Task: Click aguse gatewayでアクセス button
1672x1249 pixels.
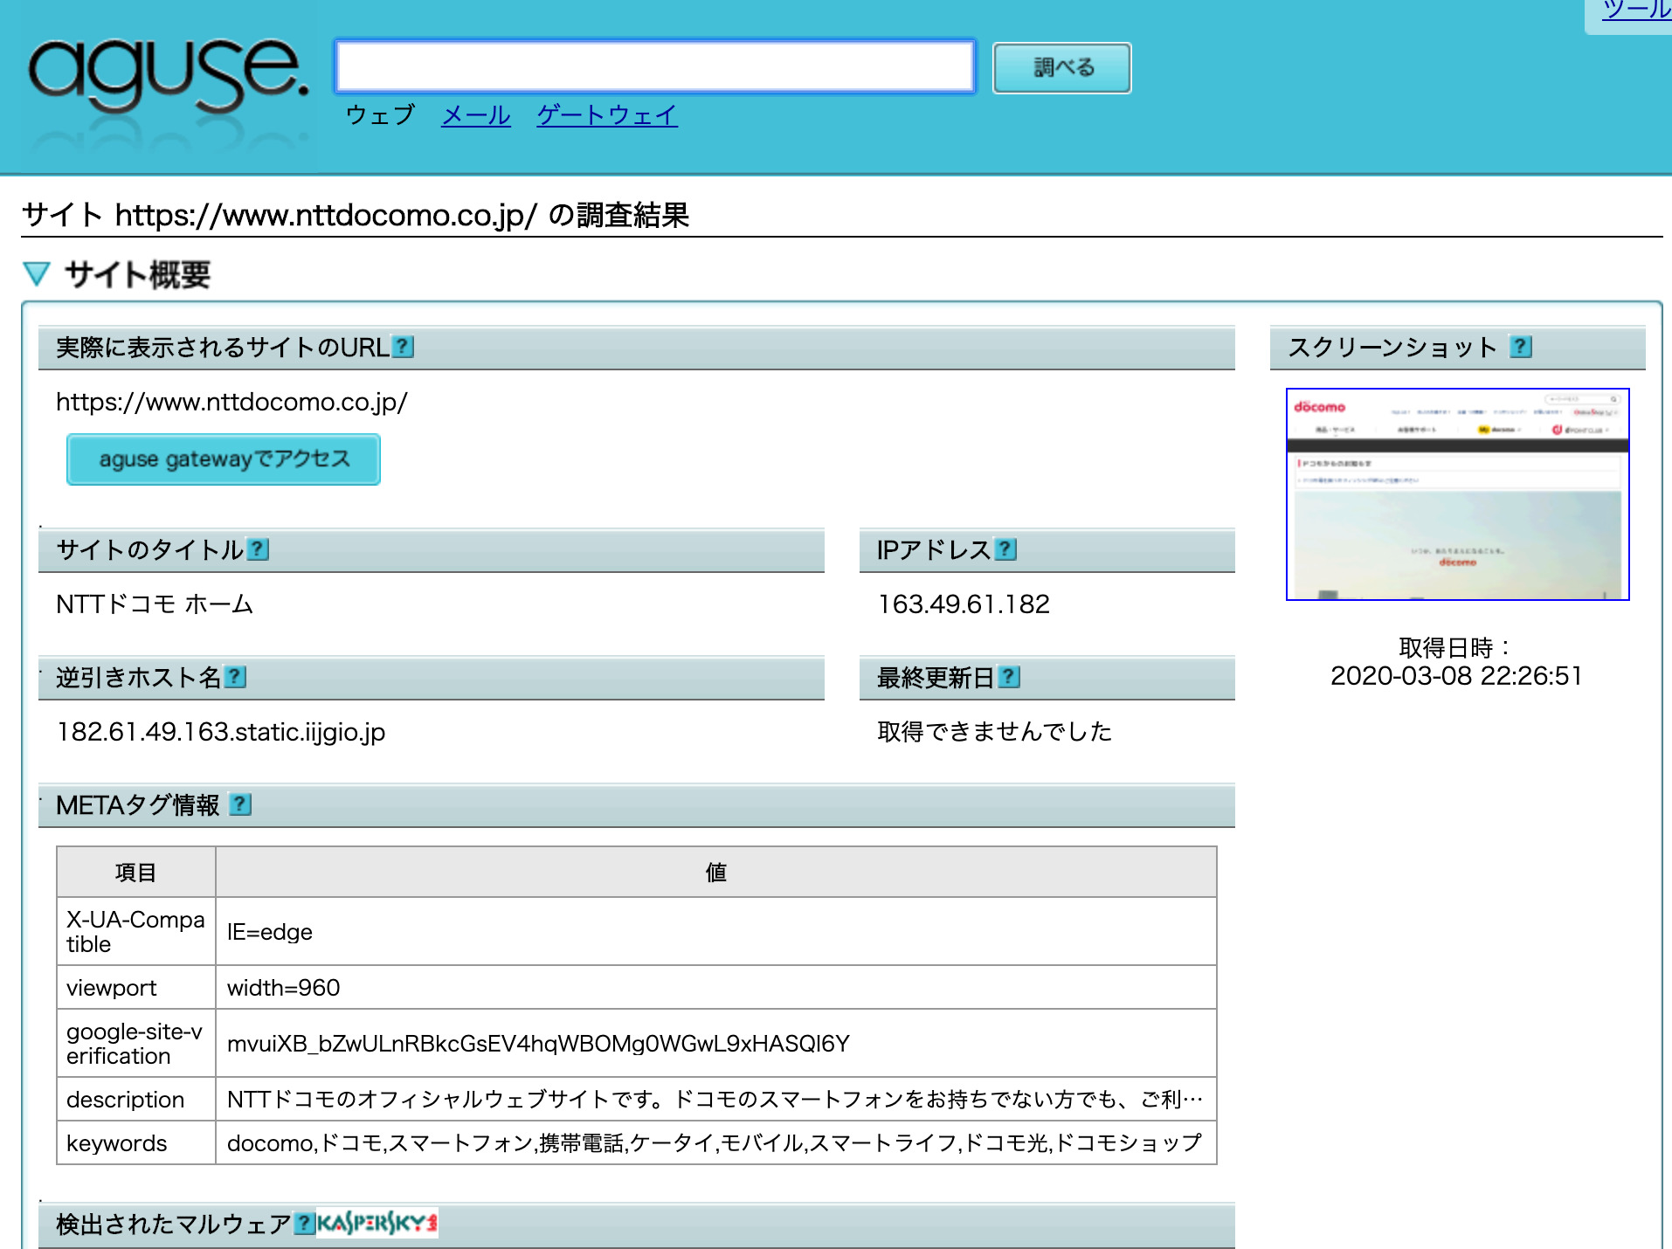Action: point(224,459)
